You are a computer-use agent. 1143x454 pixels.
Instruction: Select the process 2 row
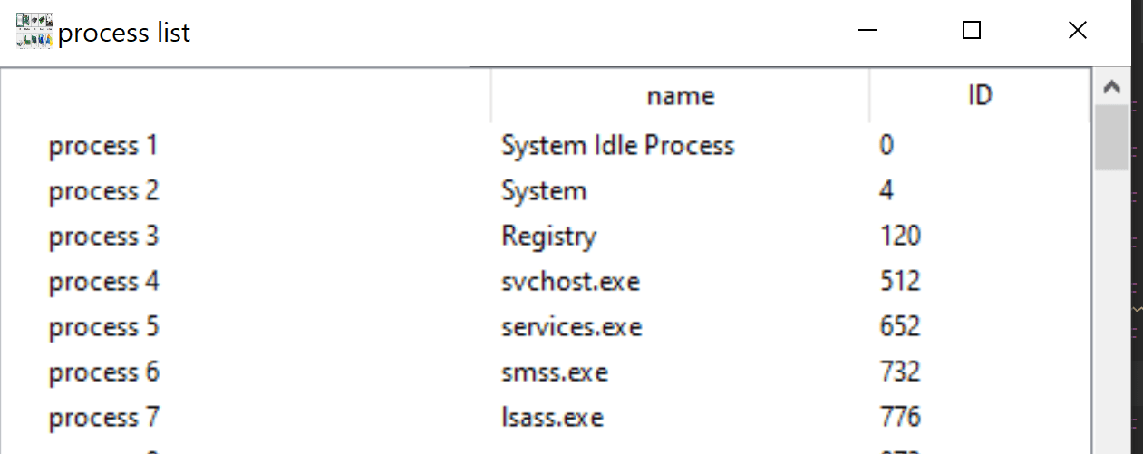pos(547,191)
